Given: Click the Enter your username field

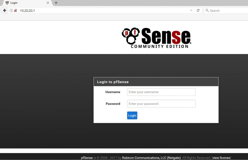Looking at the screenshot, I should point(161,92).
